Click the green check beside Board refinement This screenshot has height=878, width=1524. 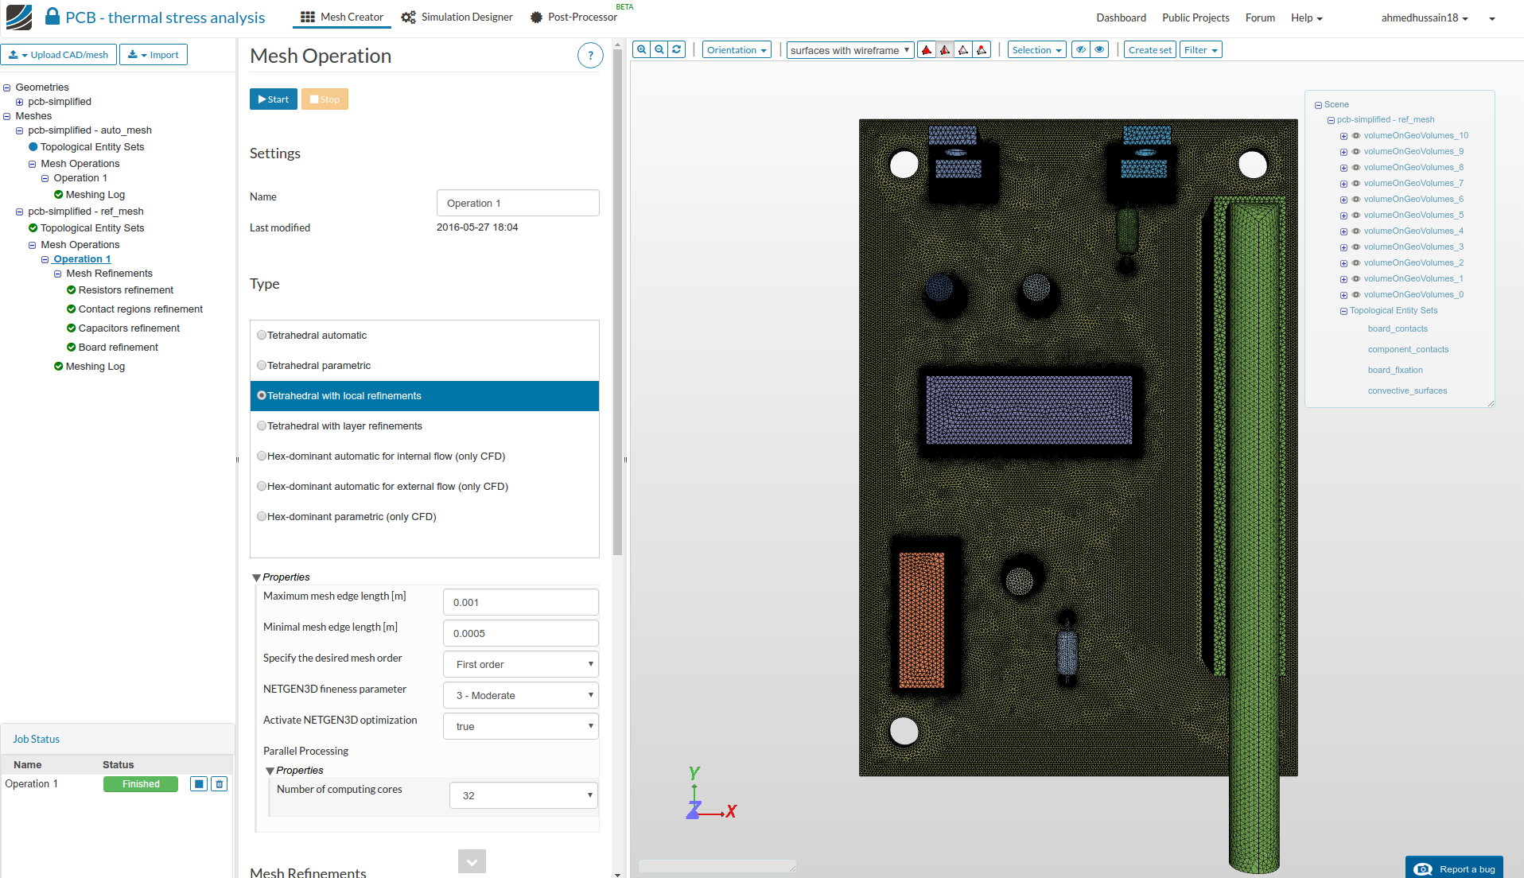click(x=71, y=348)
